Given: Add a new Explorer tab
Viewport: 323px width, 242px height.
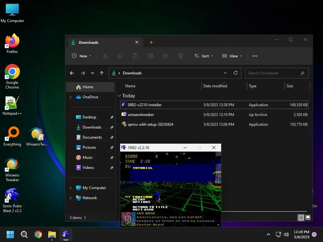Looking at the screenshot, I should pyautogui.click(x=151, y=43).
